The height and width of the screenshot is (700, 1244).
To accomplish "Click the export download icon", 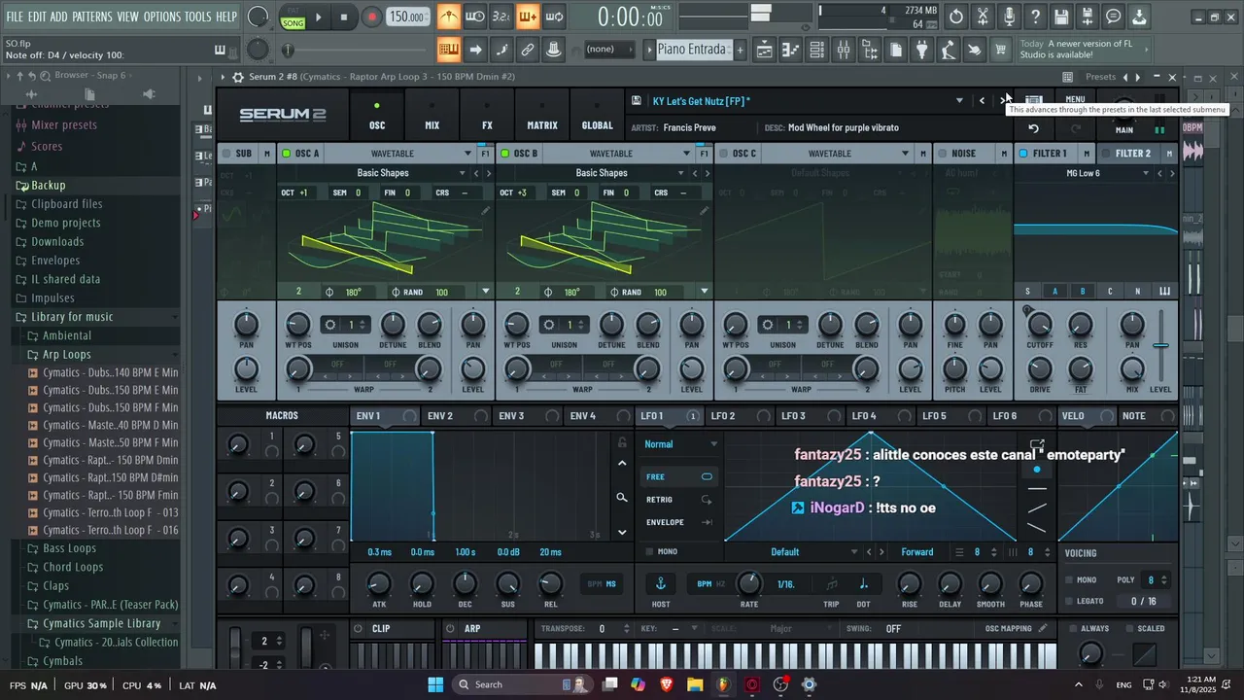I will point(1139,17).
